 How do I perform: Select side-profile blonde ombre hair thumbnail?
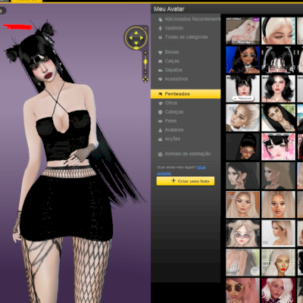(278, 233)
